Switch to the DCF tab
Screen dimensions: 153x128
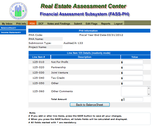click(41, 24)
